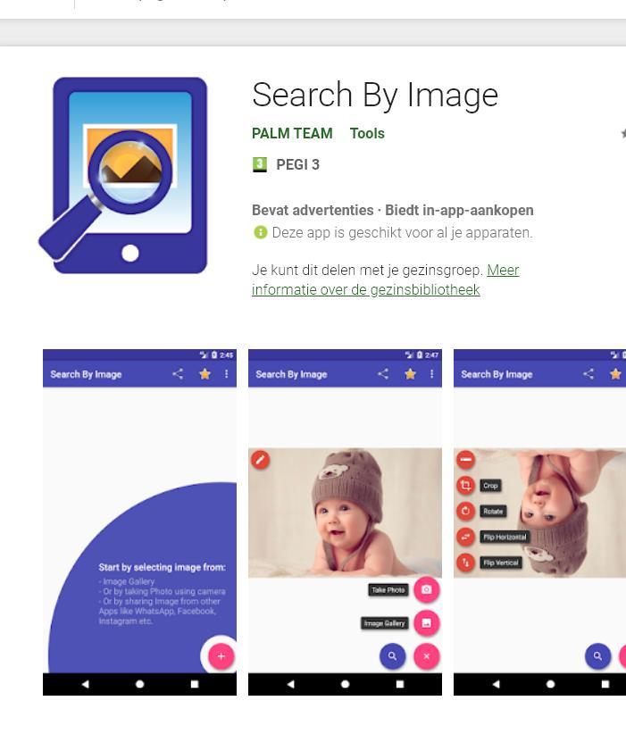
Task: Click the pink close X button in second screenshot
Action: (x=427, y=656)
